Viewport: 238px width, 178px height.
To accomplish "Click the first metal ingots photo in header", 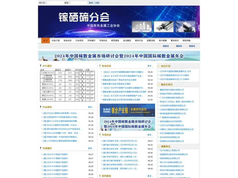I will click(142, 27).
